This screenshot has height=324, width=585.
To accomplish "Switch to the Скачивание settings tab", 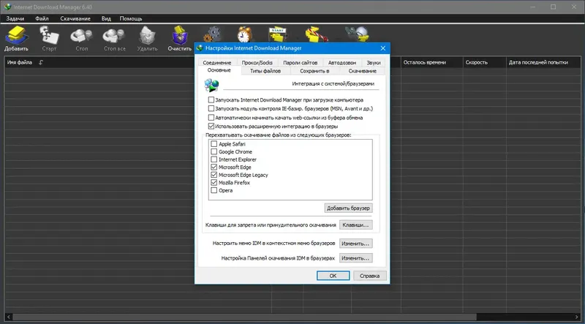I will point(362,71).
